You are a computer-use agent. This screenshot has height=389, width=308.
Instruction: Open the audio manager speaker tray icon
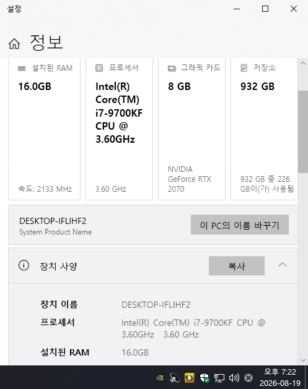(174, 378)
